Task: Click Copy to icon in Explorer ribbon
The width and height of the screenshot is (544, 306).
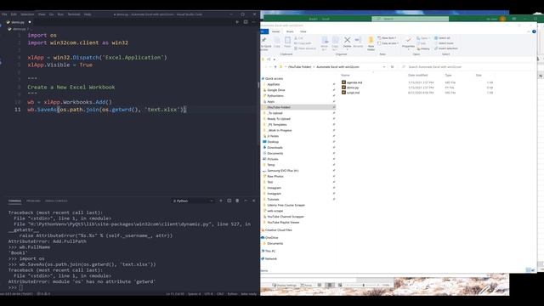Action: 335,43
